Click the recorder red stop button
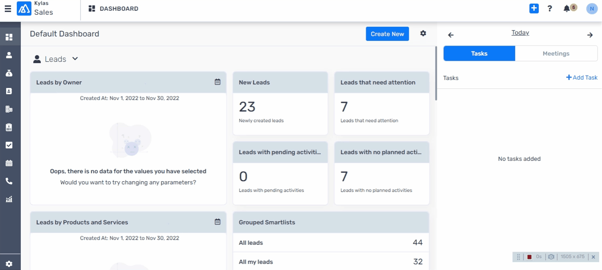This screenshot has height=270, width=602. click(x=529, y=257)
